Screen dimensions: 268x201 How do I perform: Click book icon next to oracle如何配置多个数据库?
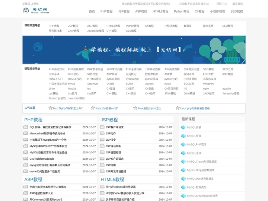(26, 171)
